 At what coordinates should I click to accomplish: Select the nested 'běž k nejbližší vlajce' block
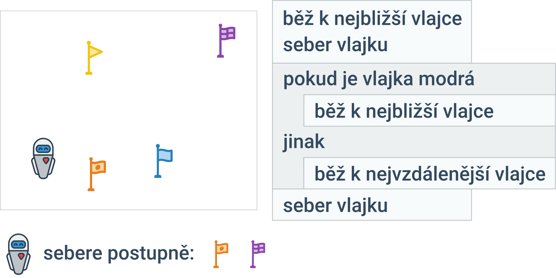(x=429, y=111)
